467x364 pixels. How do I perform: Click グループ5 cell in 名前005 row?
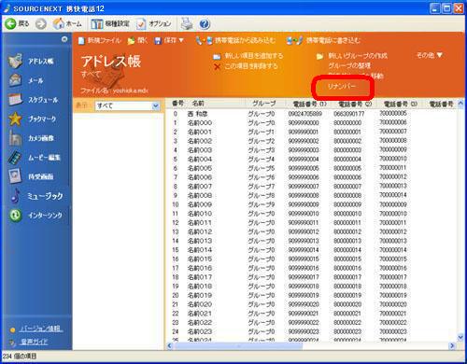(262, 168)
